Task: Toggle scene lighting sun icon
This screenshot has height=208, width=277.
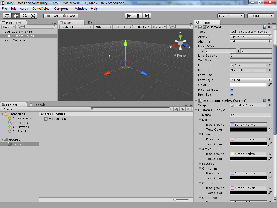Action: 124,27
